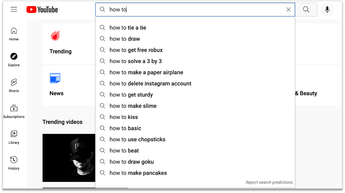
Task: Select suggestion 'how to tie a tie'
Action: (x=128, y=28)
